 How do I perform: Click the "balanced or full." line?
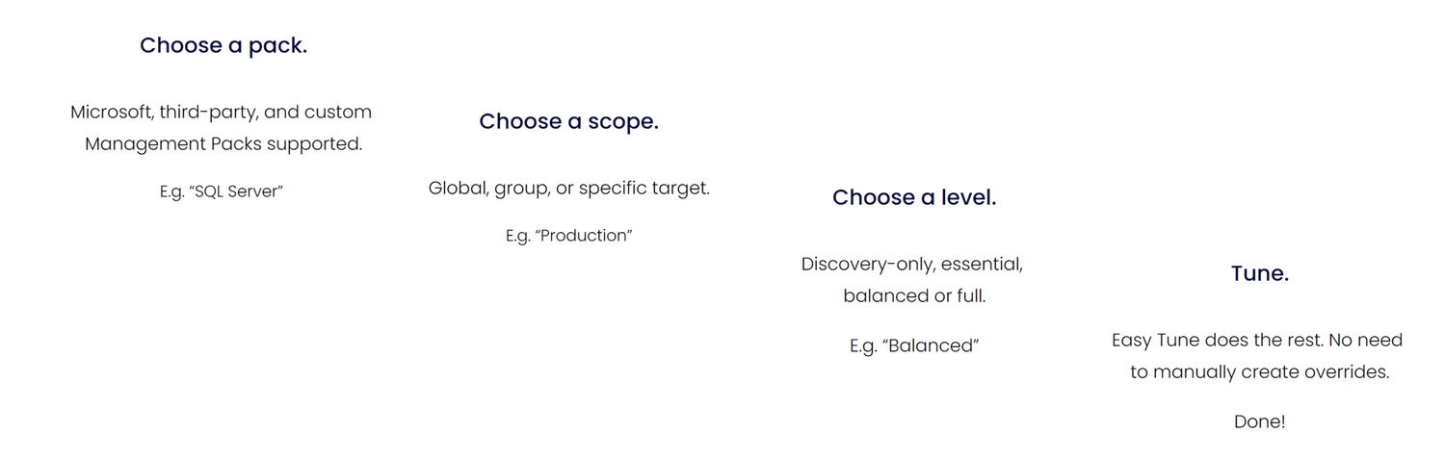click(914, 296)
